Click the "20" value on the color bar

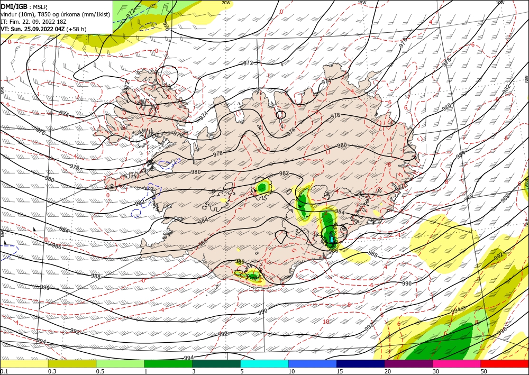point(388,371)
